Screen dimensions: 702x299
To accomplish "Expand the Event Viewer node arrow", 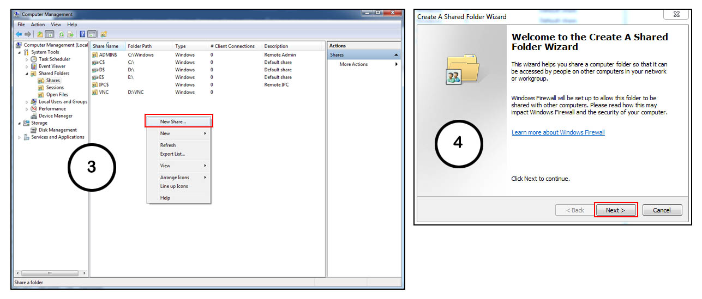I will pos(27,66).
